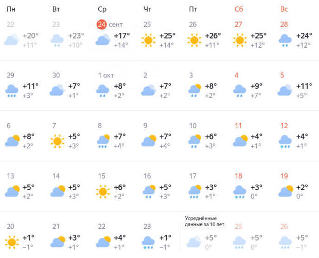Click the Усреднённые данные за 10 лет label
Image resolution: width=319 pixels, height=258 pixels.
coord(201,221)
